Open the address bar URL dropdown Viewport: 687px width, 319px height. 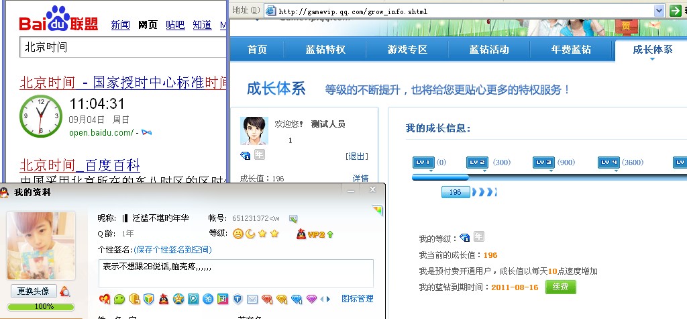(659, 11)
